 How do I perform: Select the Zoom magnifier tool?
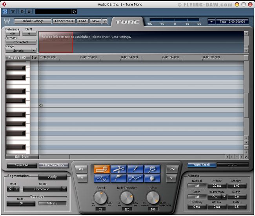point(152,169)
